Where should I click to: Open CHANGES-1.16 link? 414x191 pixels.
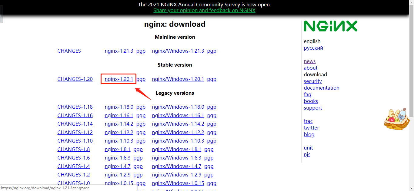pyautogui.click(x=75, y=115)
